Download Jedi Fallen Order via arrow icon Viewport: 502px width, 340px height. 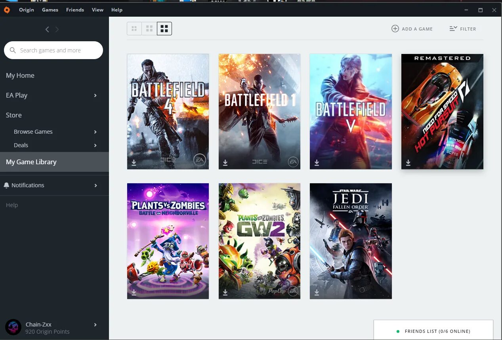click(x=317, y=292)
